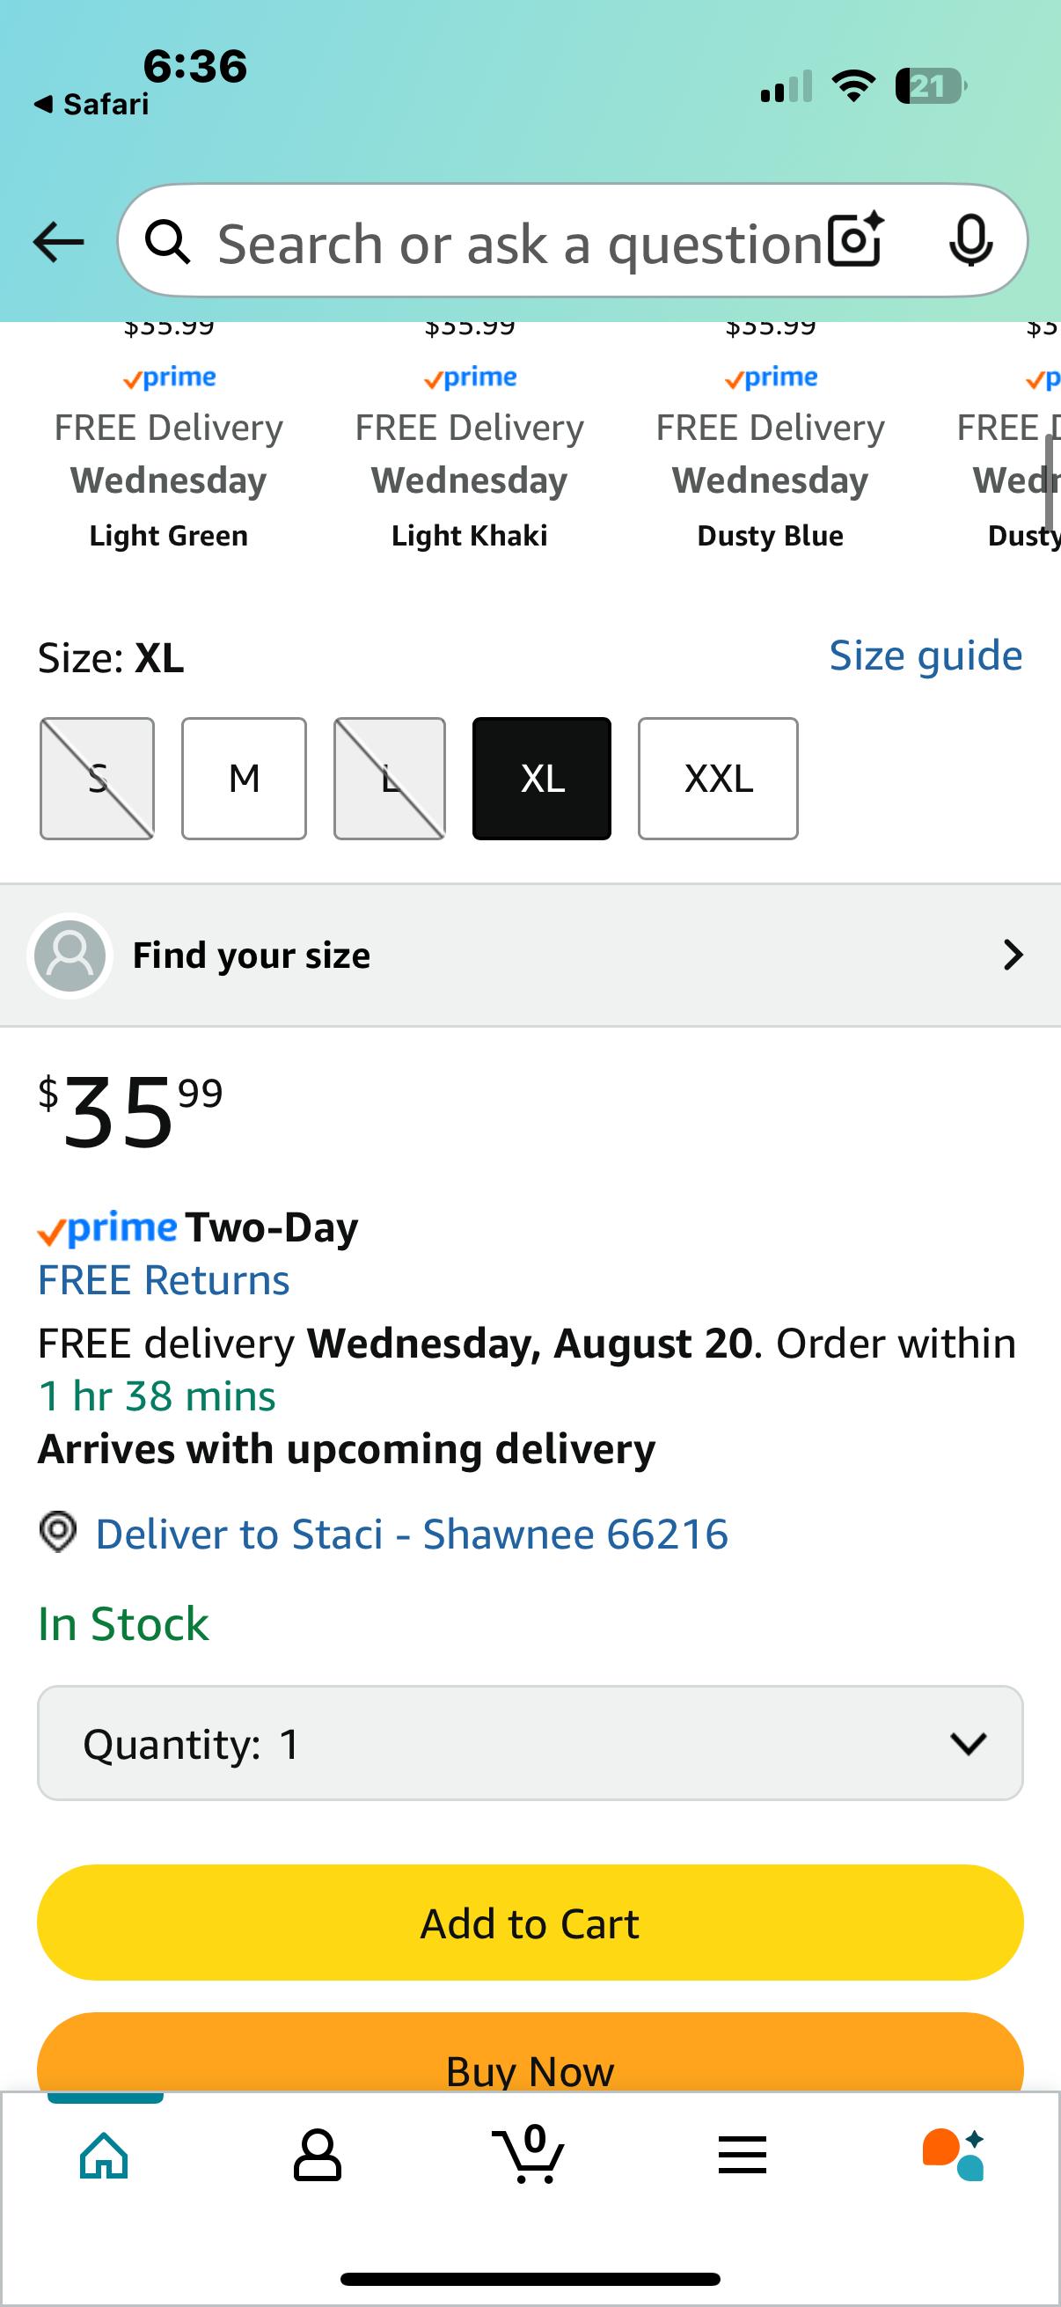This screenshot has width=1061, height=2307.
Task: Change delivery address Staci Shawnee 66216
Action: tap(412, 1534)
